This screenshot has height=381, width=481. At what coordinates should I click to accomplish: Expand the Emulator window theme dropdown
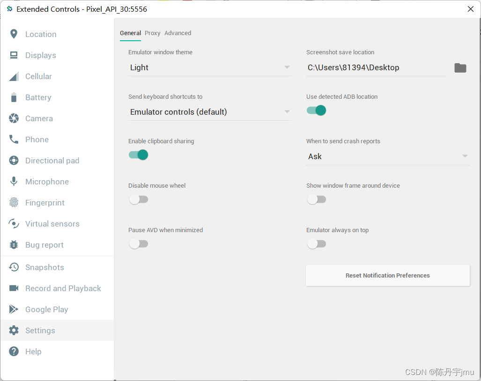coord(210,67)
